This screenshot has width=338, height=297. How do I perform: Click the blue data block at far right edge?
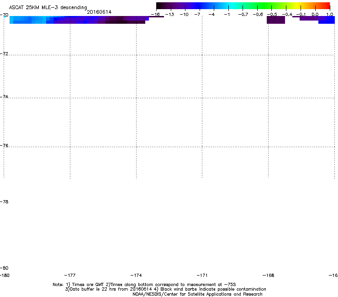327,21
